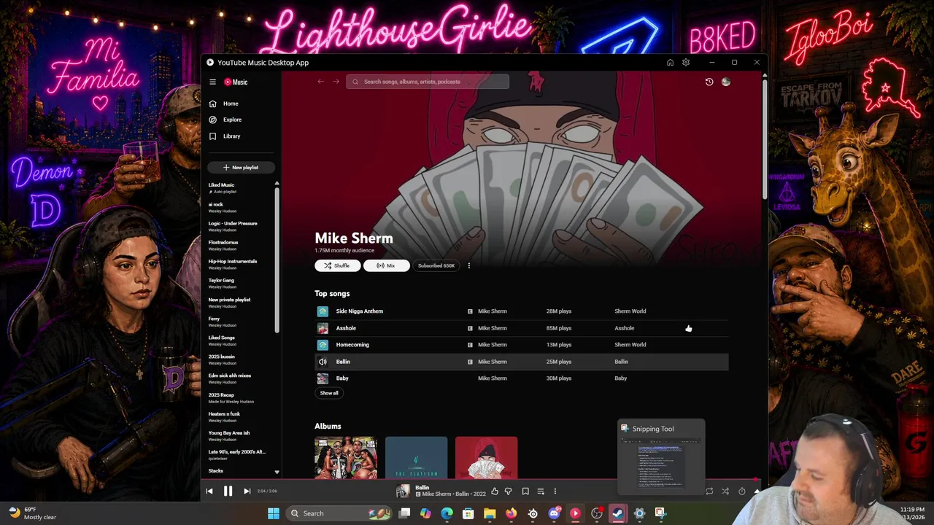
Task: Open the Sherm World album link on Homecoming row
Action: pyautogui.click(x=630, y=345)
